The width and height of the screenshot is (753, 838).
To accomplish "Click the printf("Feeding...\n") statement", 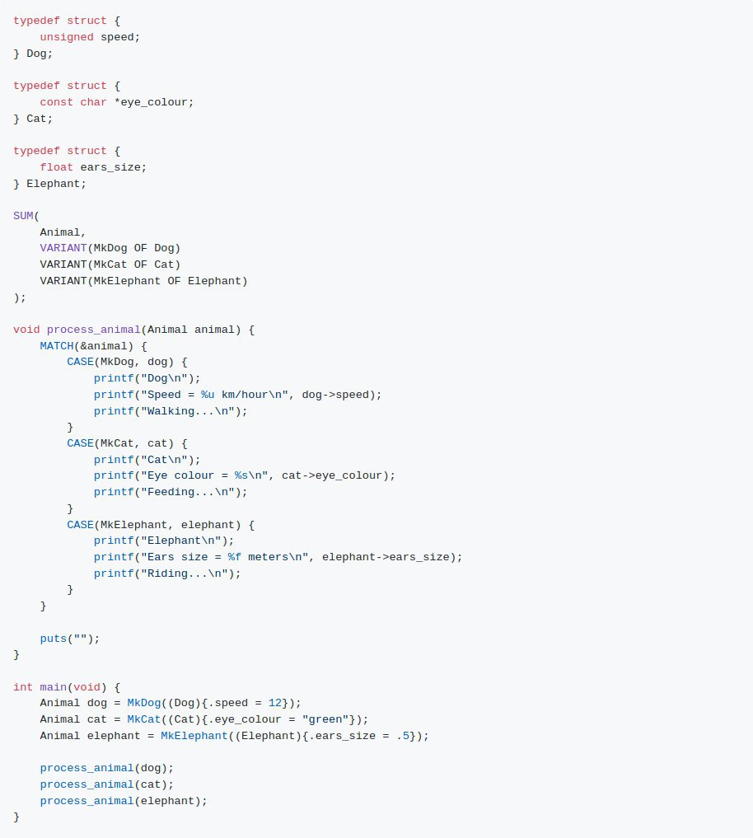I will (x=171, y=492).
